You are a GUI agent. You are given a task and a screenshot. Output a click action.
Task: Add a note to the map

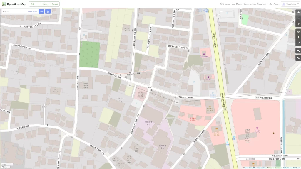[298, 51]
